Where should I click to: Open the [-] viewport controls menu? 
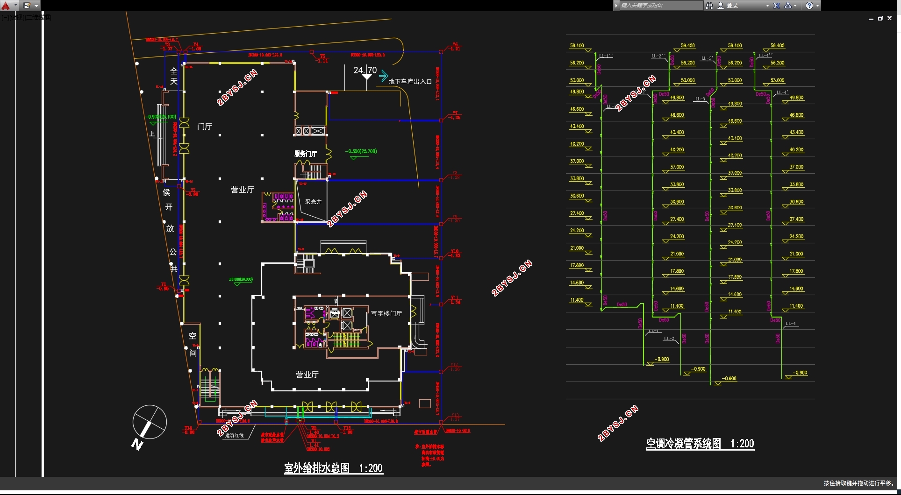pos(5,17)
